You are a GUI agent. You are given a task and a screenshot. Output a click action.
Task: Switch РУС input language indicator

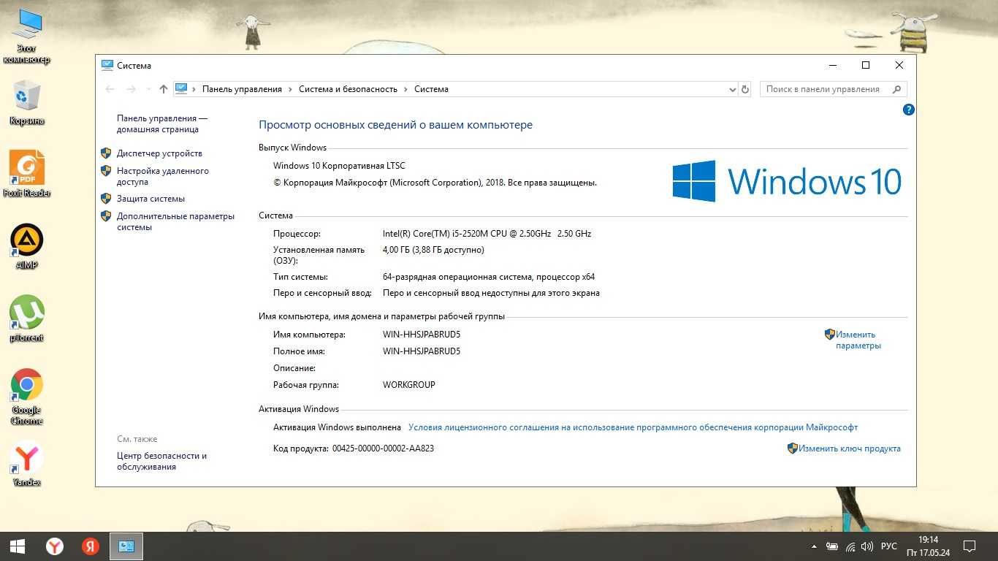[x=888, y=546]
